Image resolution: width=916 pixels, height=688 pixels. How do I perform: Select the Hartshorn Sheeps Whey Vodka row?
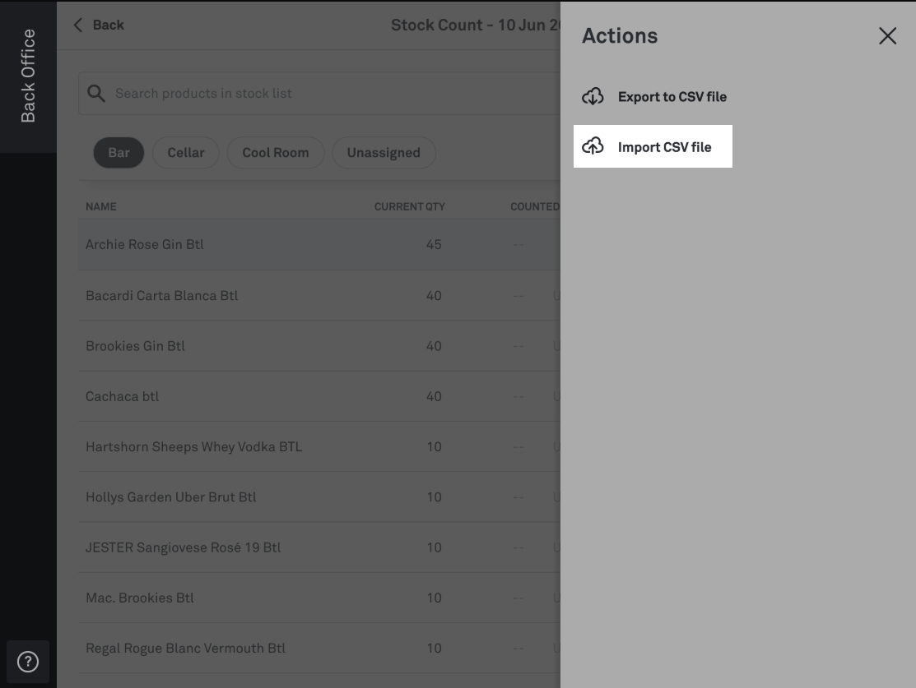(x=319, y=446)
